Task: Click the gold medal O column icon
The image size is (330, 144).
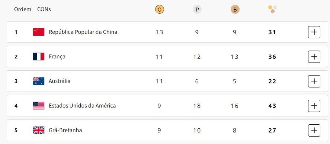Action: tap(159, 9)
